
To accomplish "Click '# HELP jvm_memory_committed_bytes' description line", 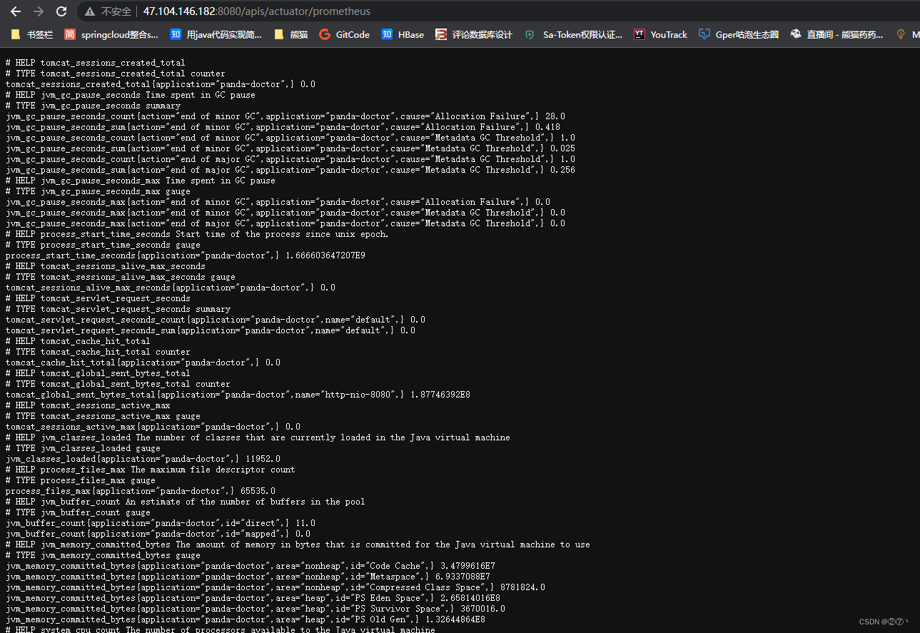I will (298, 545).
